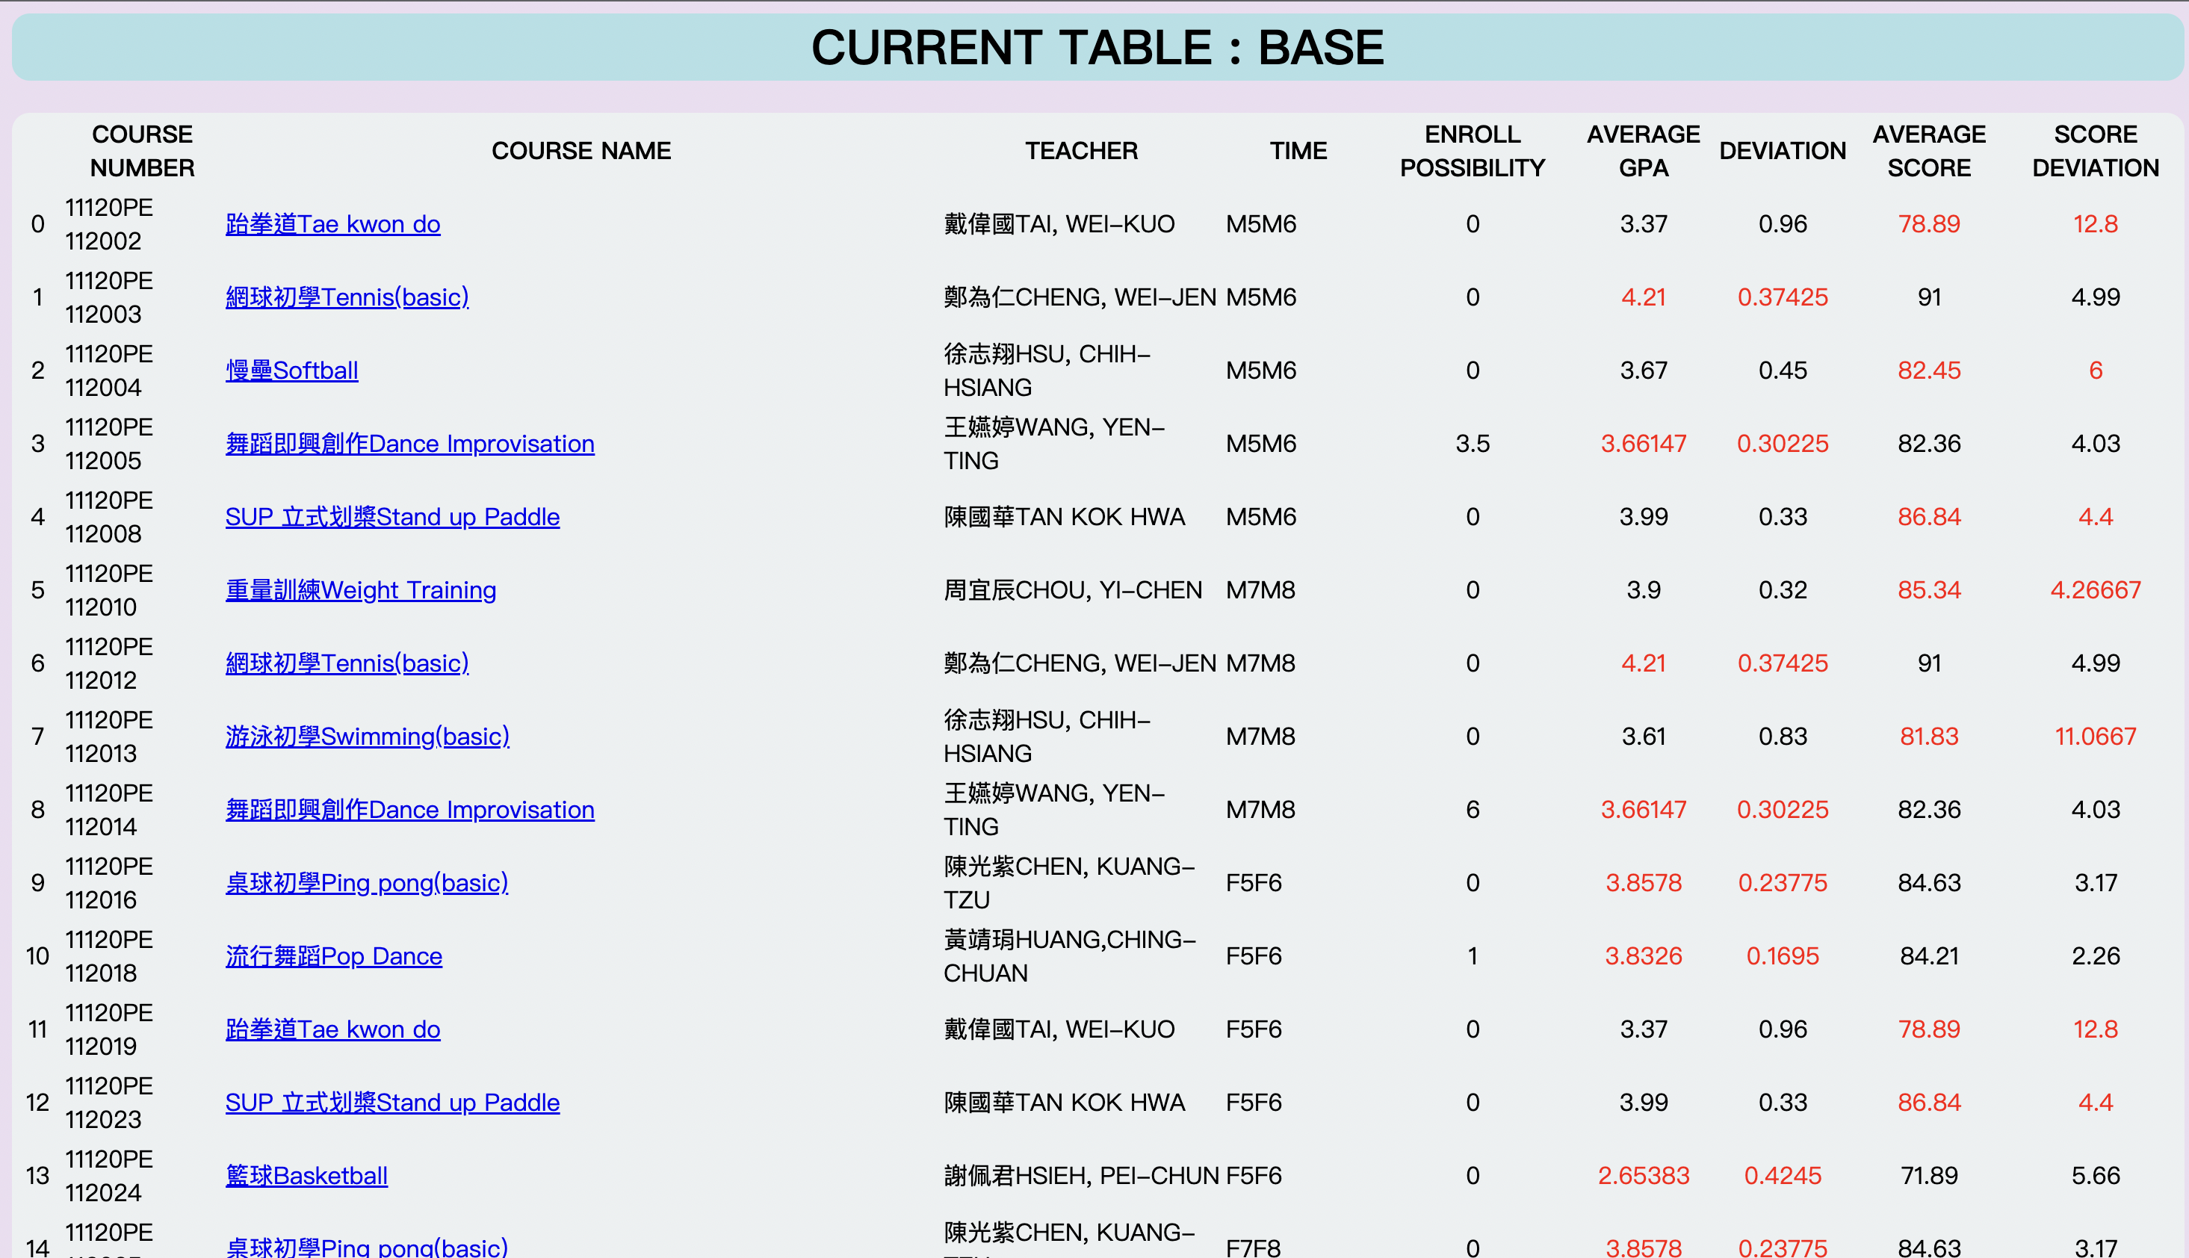Click score deviation 5.66 in Basketball row

2096,1176
